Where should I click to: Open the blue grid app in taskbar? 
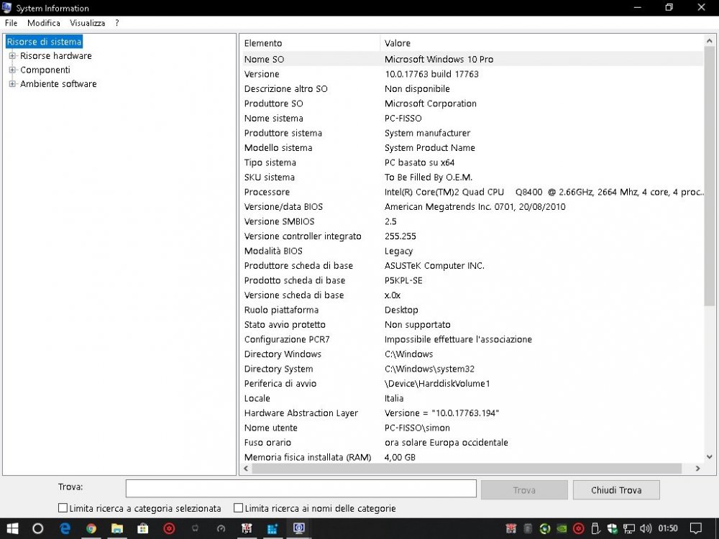(x=273, y=528)
